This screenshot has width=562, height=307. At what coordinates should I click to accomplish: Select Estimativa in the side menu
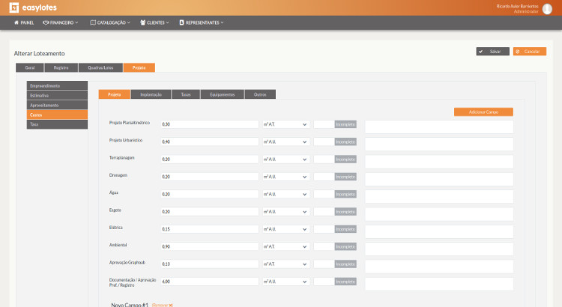click(57, 95)
